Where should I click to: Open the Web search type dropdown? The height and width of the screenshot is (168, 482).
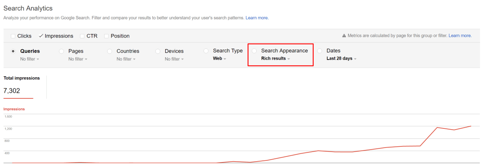(220, 59)
